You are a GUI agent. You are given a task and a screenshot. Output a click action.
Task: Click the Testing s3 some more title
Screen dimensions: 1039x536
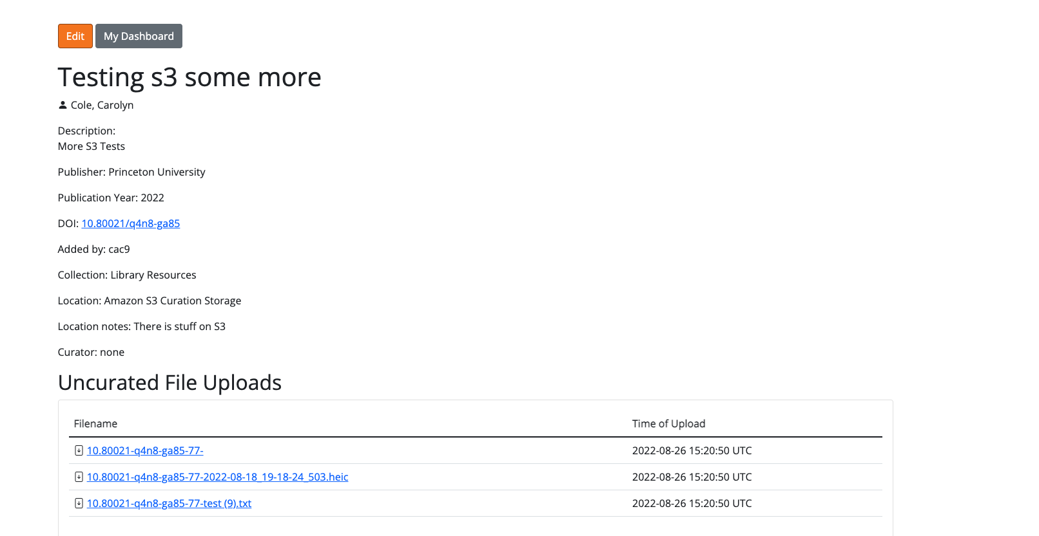click(x=189, y=77)
